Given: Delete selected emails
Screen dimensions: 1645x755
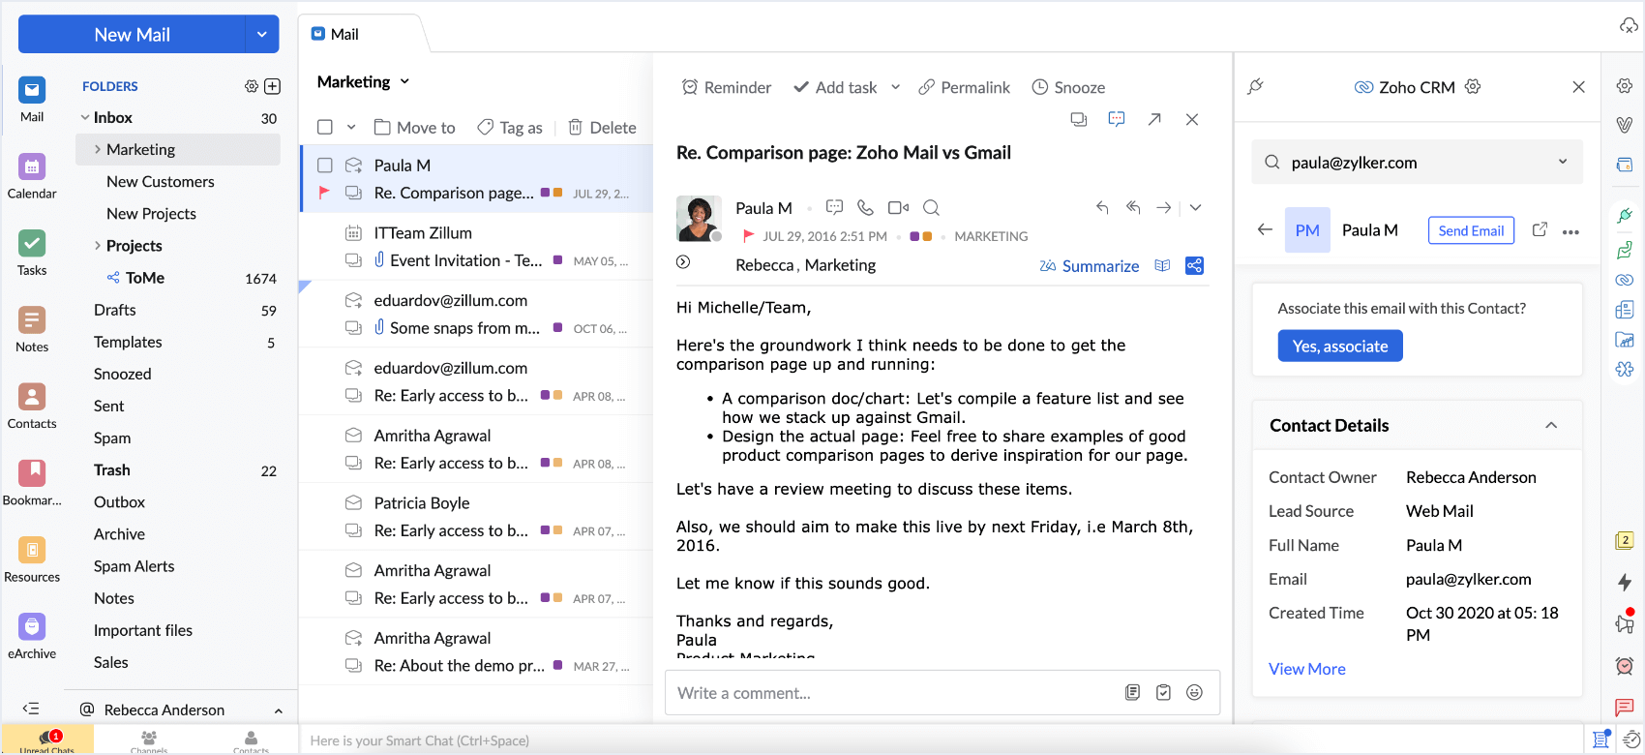Looking at the screenshot, I should click(602, 127).
